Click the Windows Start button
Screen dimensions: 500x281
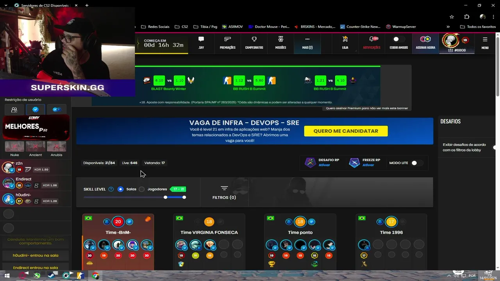pos(7,276)
